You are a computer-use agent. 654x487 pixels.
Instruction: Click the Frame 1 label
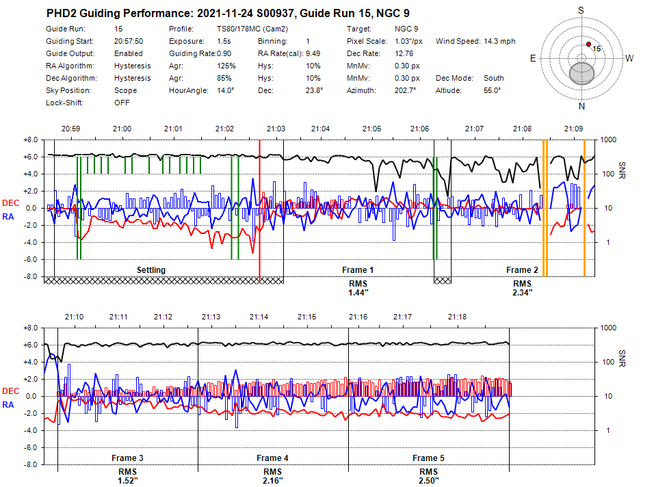pyautogui.click(x=358, y=270)
